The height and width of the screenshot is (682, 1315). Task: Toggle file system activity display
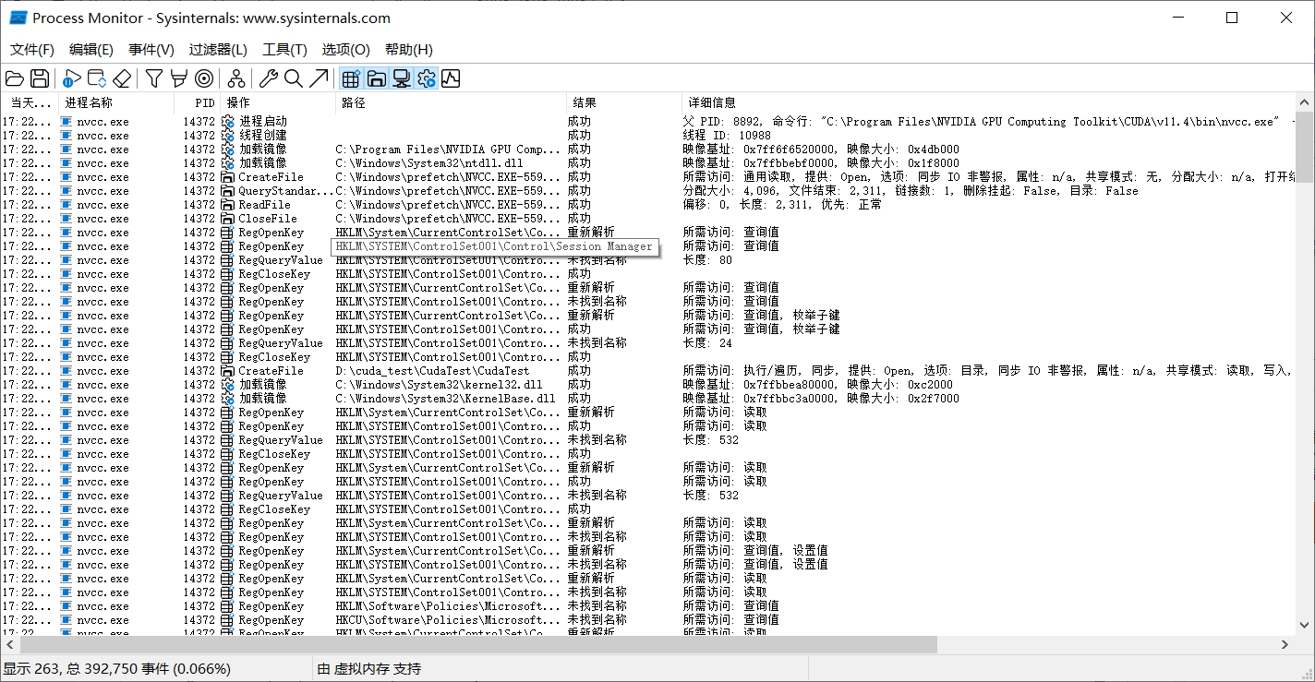click(376, 78)
